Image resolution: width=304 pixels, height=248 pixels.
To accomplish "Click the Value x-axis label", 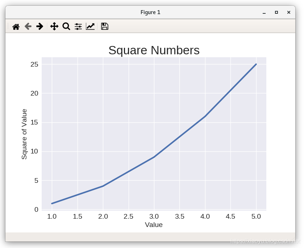I will pyautogui.click(x=154, y=225).
